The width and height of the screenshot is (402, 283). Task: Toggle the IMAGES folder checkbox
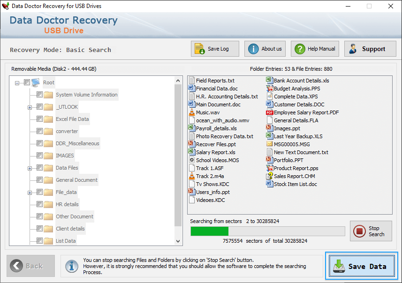39,156
